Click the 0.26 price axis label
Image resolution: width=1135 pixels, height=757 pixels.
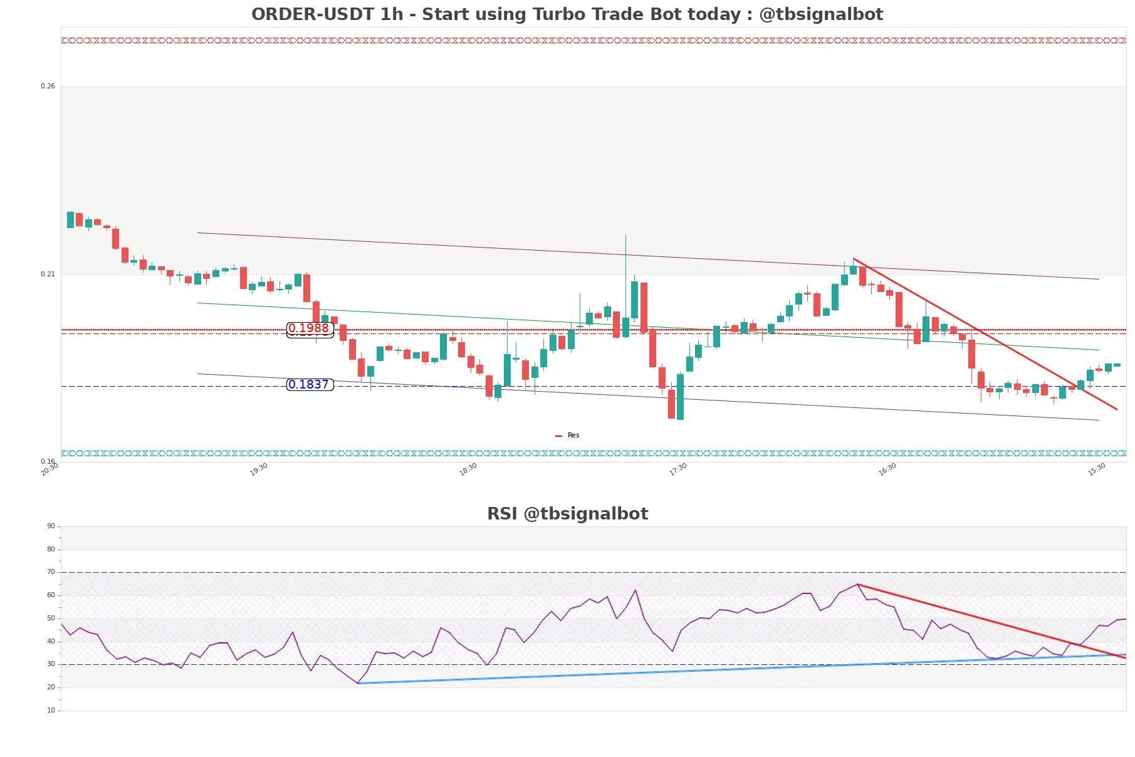48,86
